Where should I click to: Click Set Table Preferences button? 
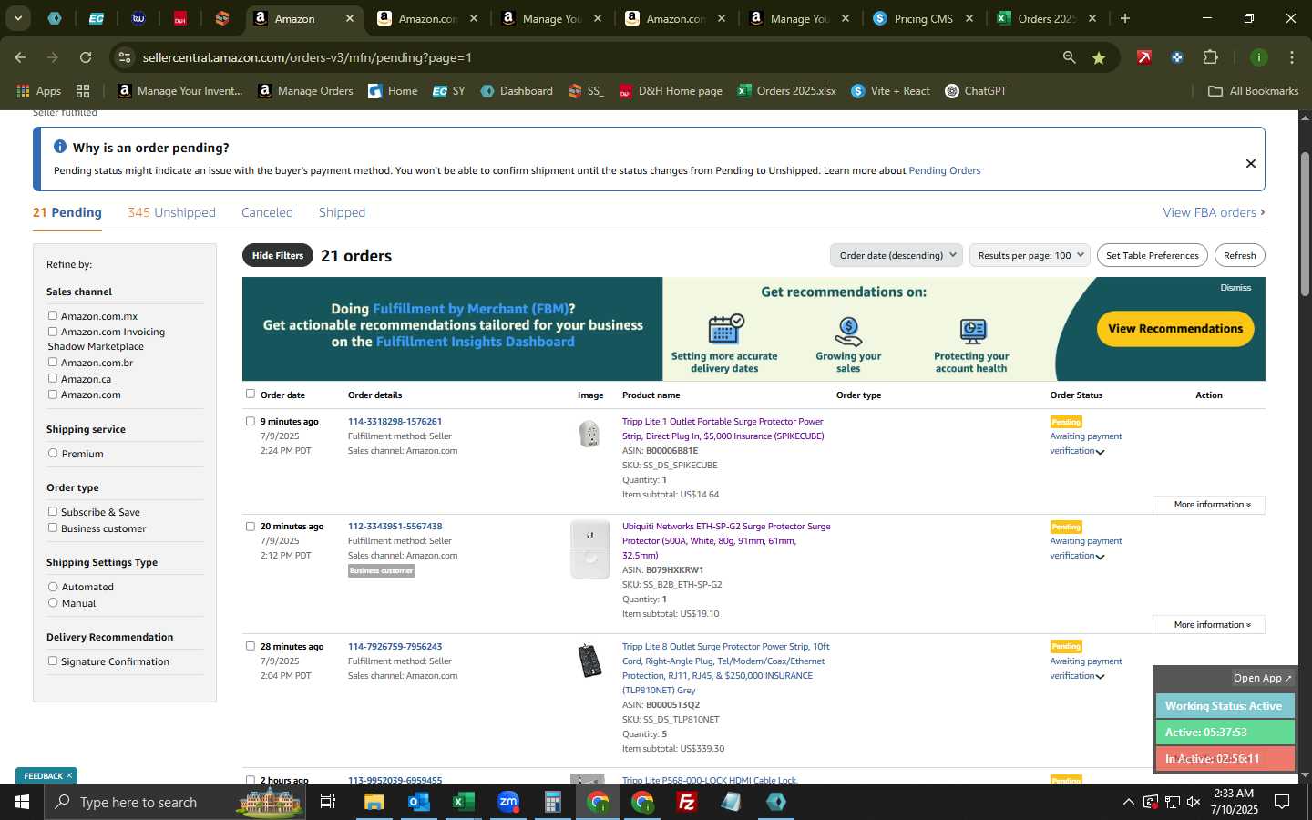click(1153, 255)
